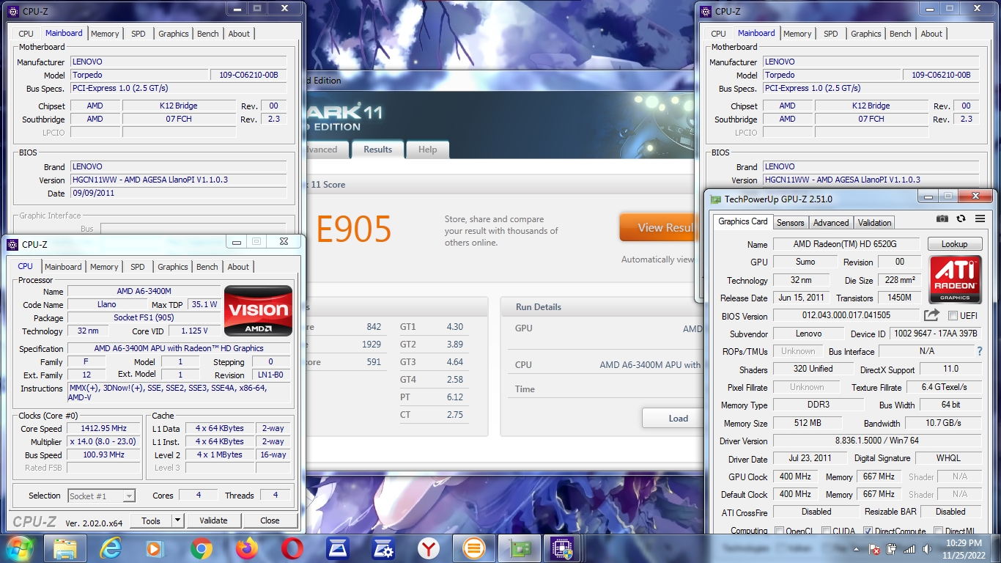Open Bench tab in A6-3400M CPU-Z window
Viewport: 1001px width, 563px height.
point(207,267)
